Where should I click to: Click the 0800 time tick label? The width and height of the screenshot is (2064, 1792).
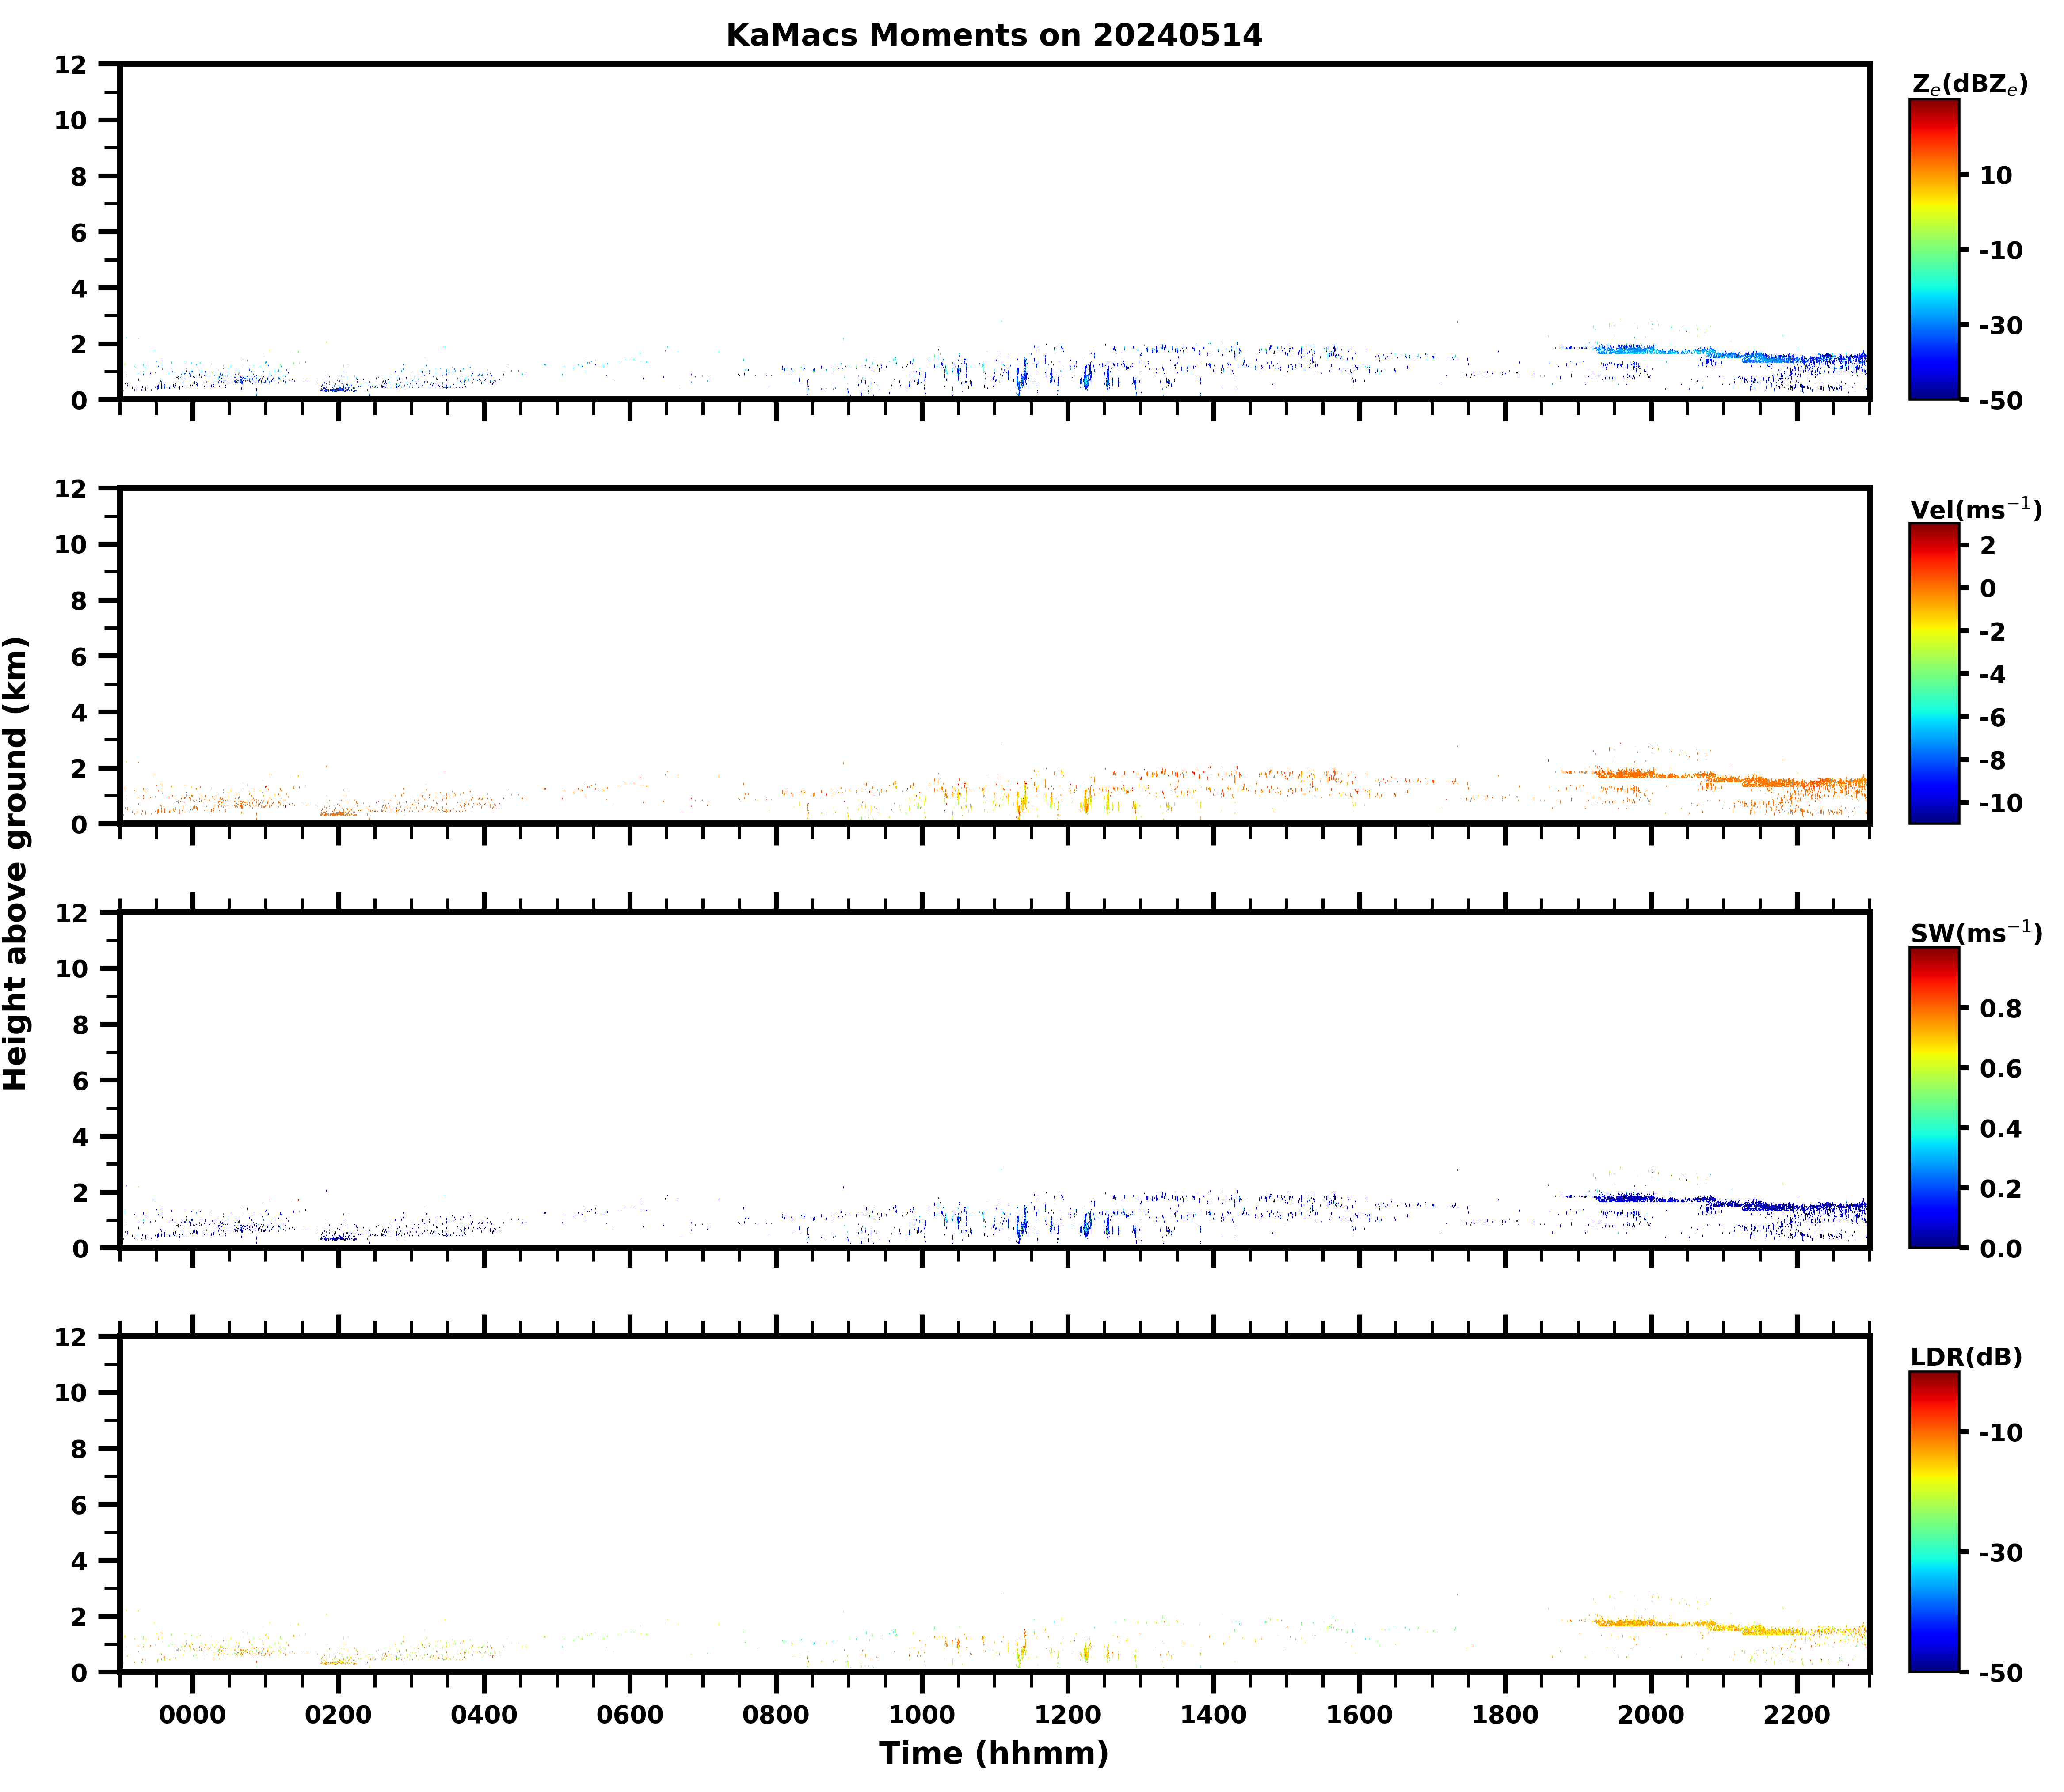(x=775, y=1715)
